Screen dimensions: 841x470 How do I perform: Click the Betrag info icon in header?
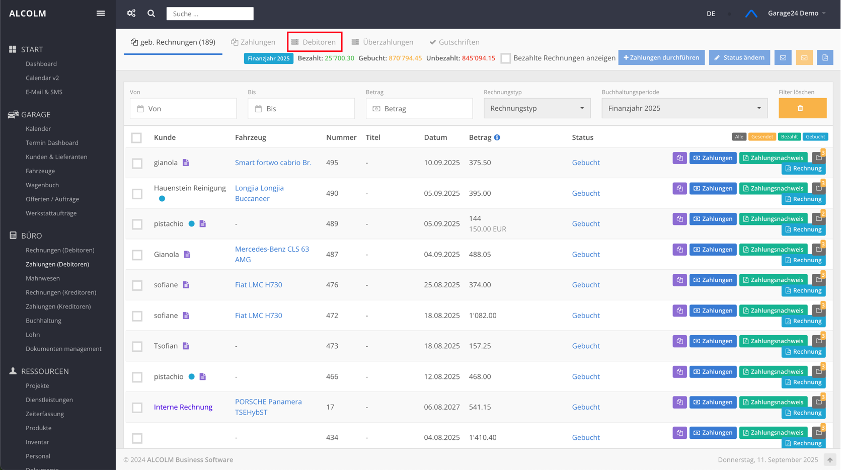tap(497, 137)
